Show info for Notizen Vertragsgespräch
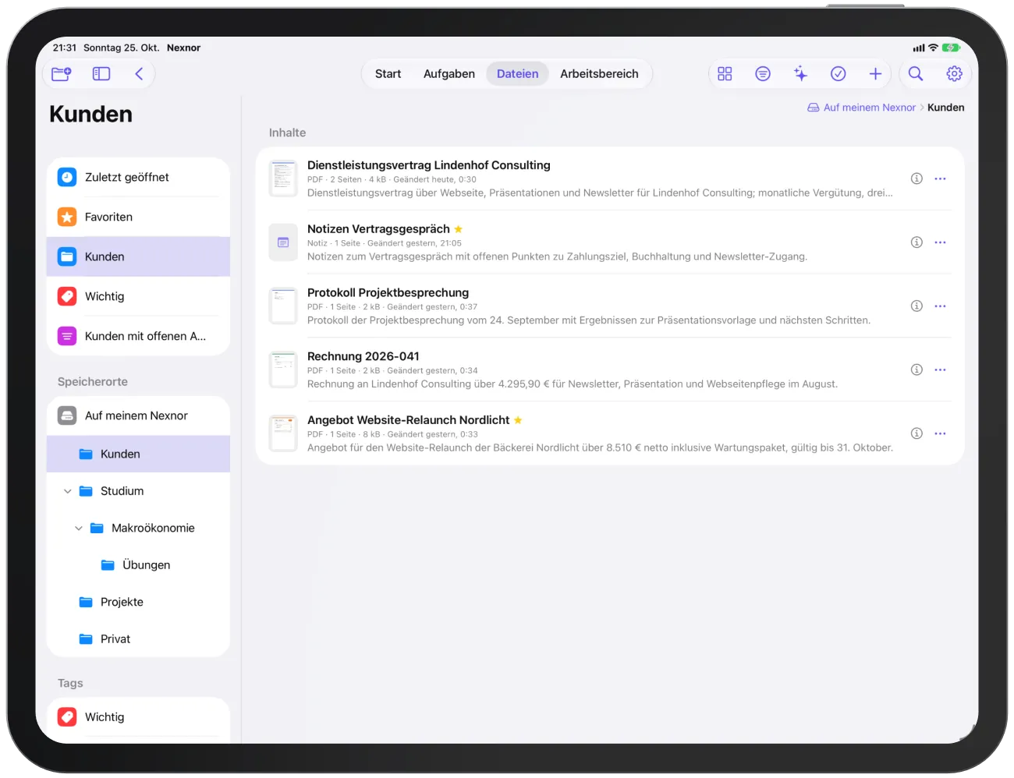 [x=917, y=242]
